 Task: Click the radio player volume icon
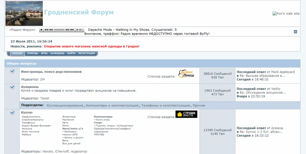pos(80,30)
